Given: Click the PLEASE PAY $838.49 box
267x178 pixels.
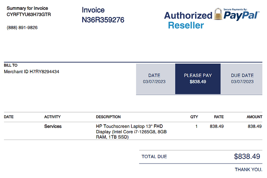Looking at the screenshot, I should tap(198, 79).
